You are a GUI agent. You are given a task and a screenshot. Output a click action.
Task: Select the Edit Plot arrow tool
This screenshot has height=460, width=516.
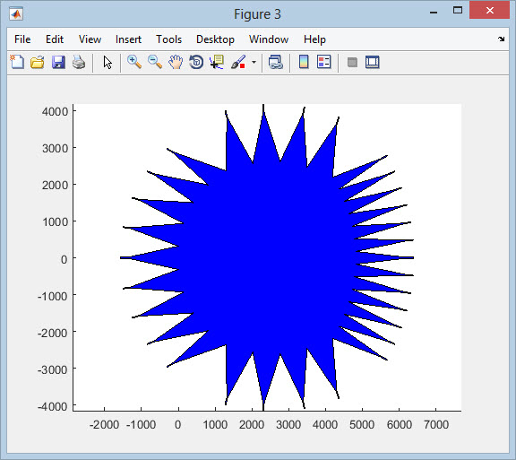[x=107, y=62]
